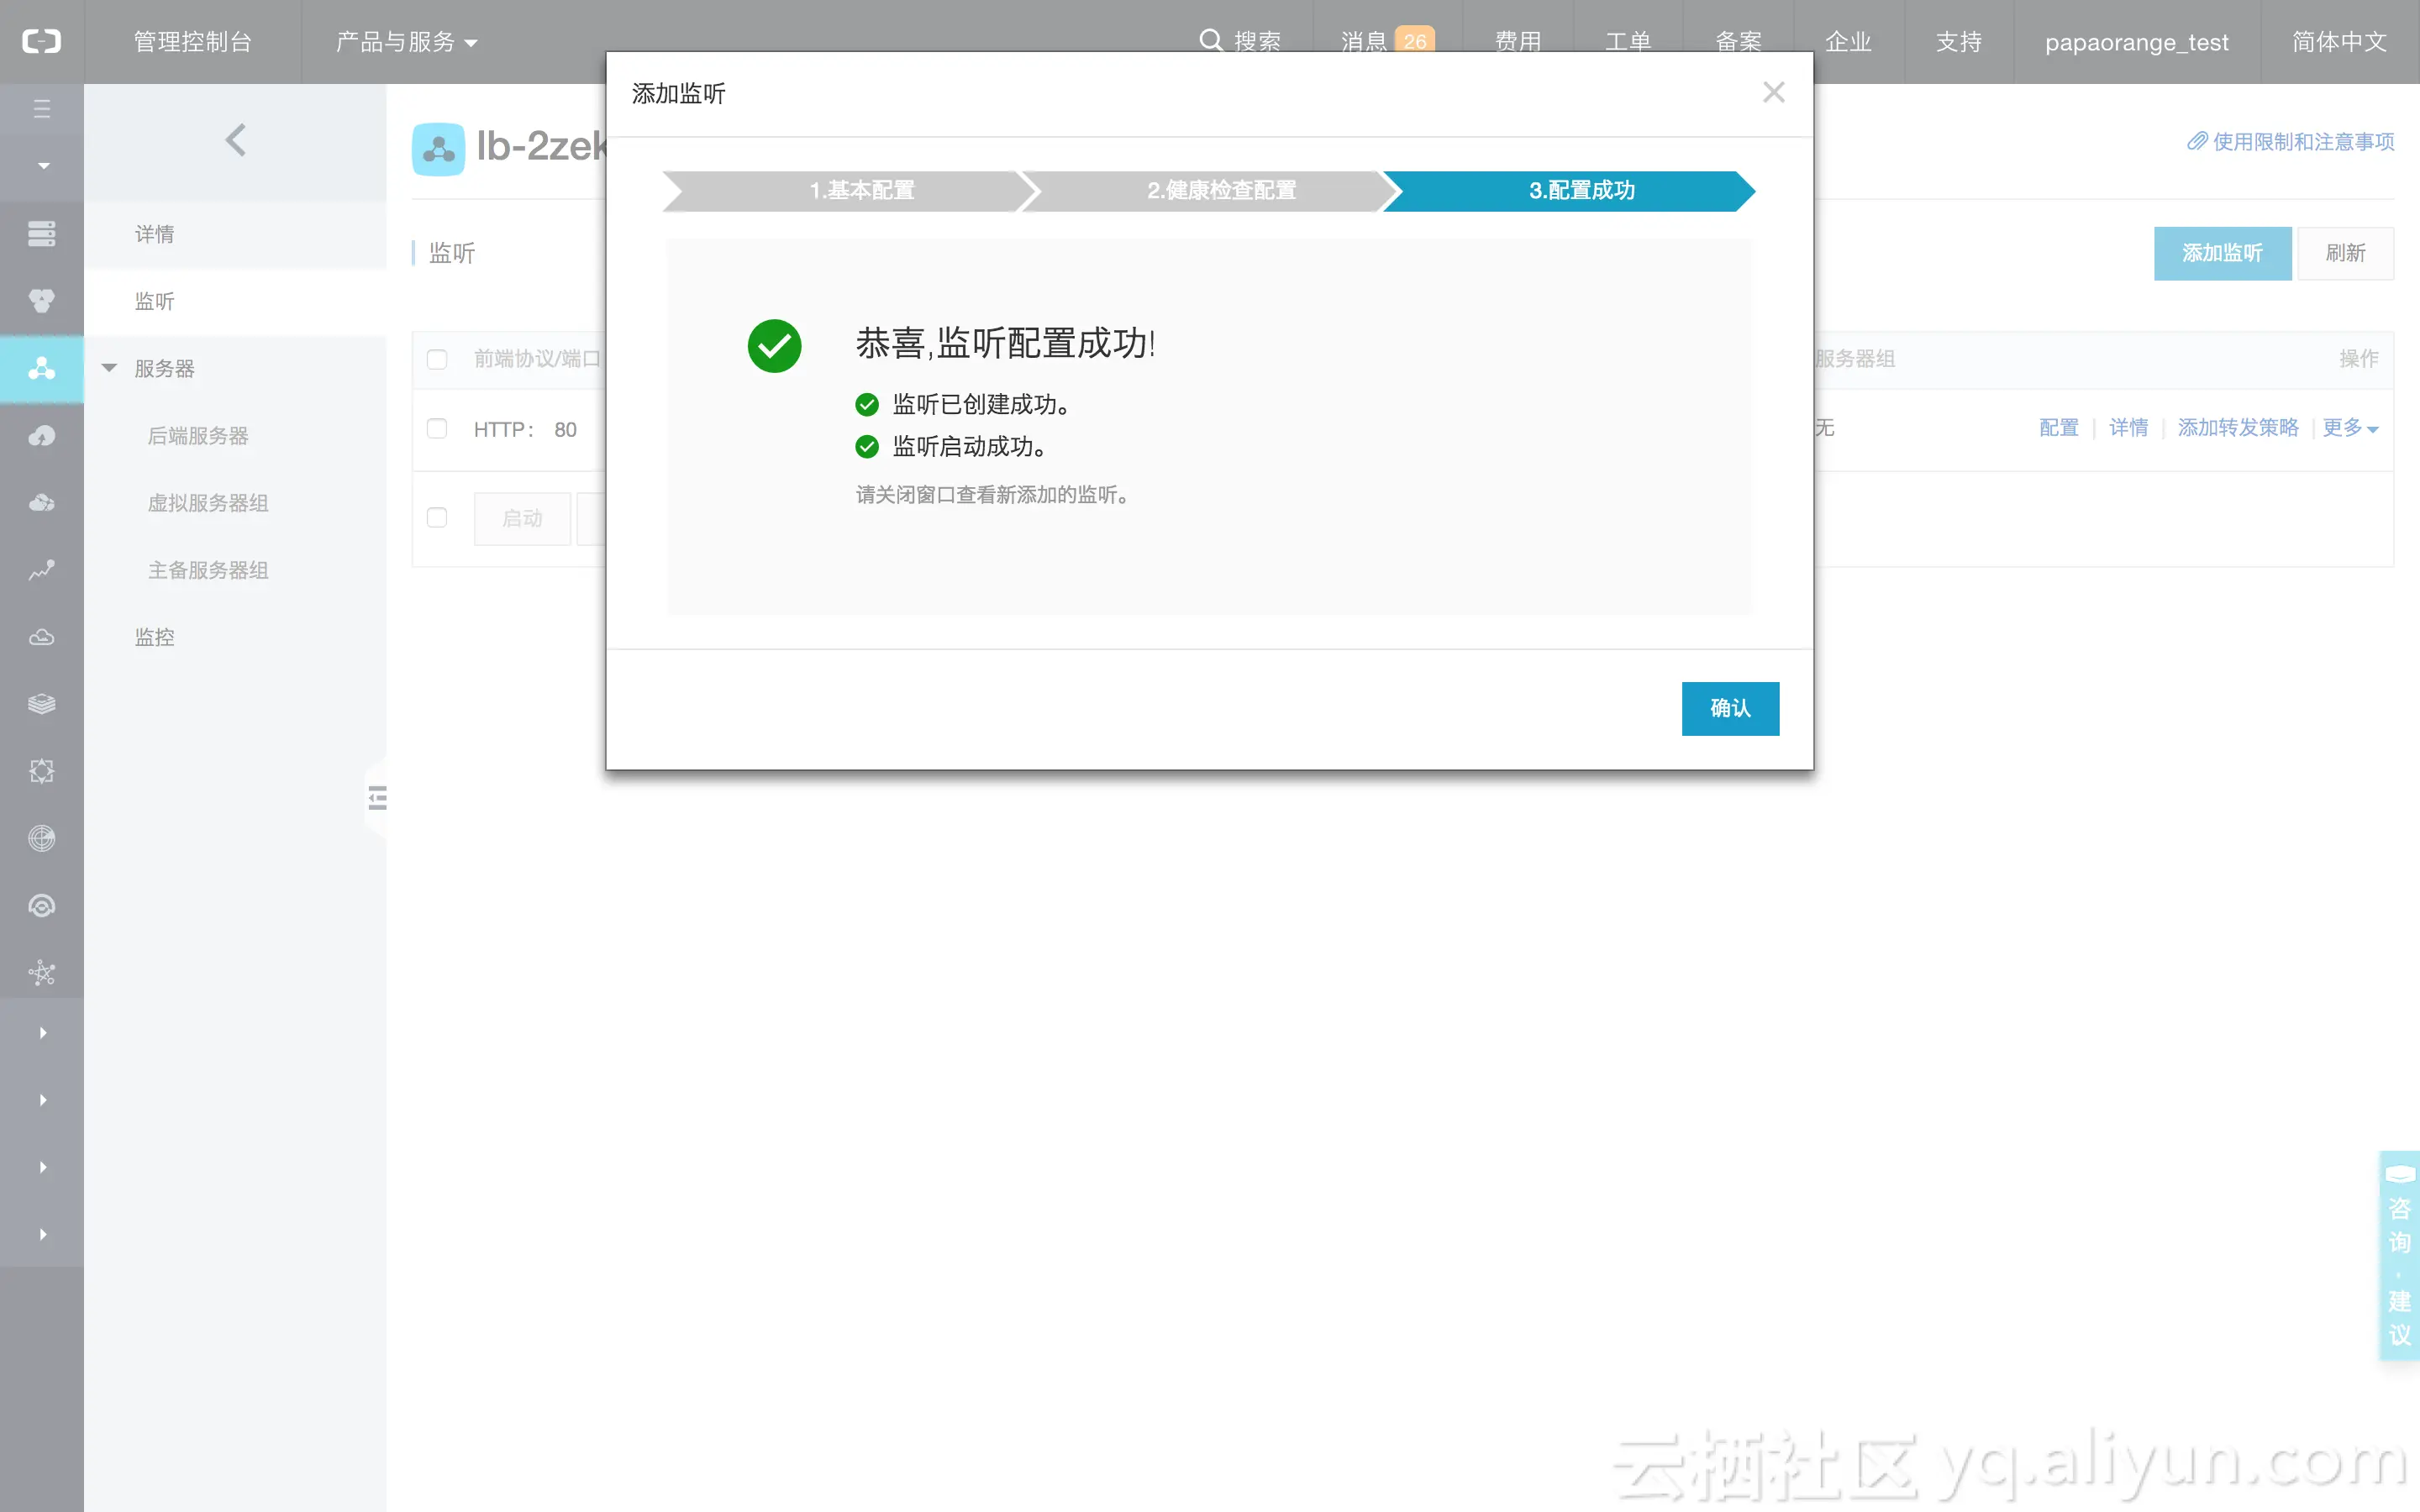The image size is (2420, 1512).
Task: Click the cloud service logo in top-left corner
Action: coord(41,41)
